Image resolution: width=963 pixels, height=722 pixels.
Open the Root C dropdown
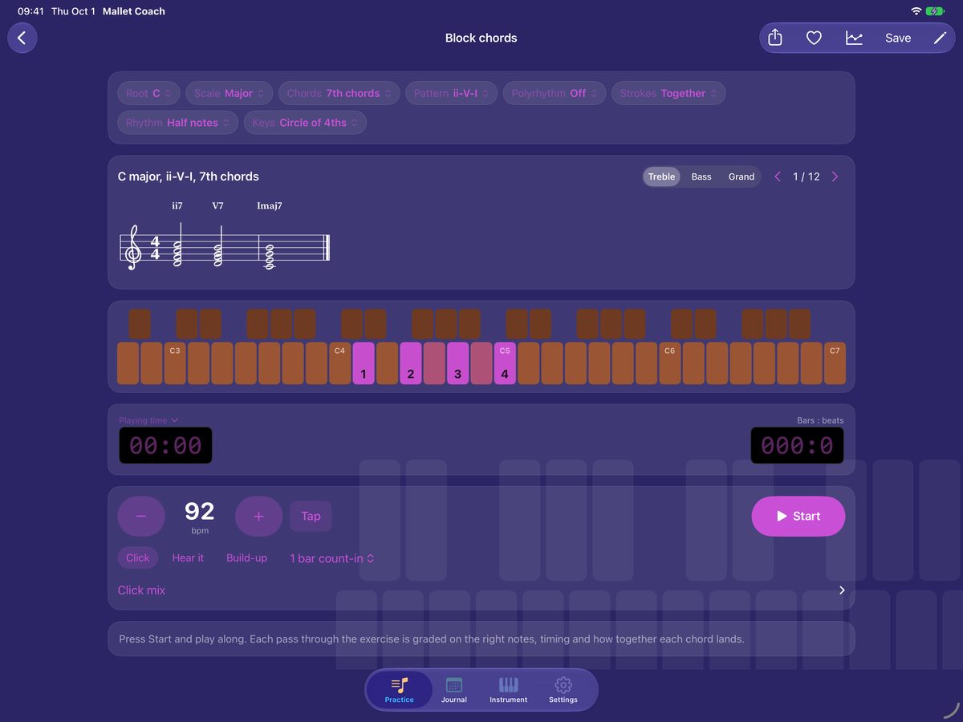pos(148,93)
